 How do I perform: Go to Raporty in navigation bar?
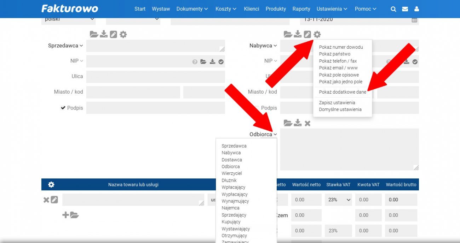(301, 9)
